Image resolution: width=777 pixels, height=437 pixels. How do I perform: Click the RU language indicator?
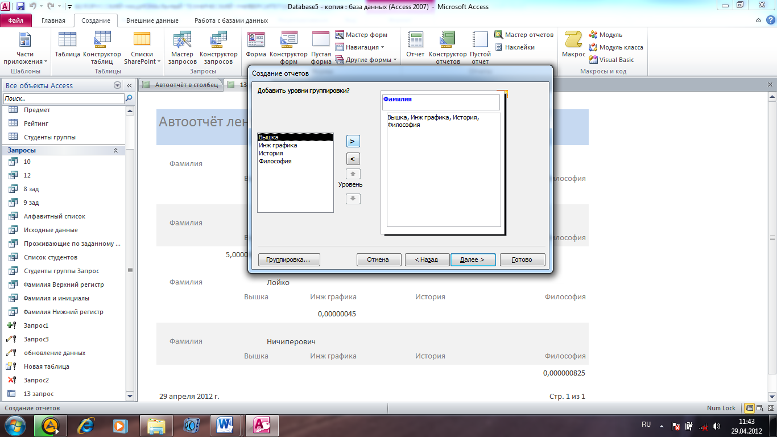tap(646, 424)
